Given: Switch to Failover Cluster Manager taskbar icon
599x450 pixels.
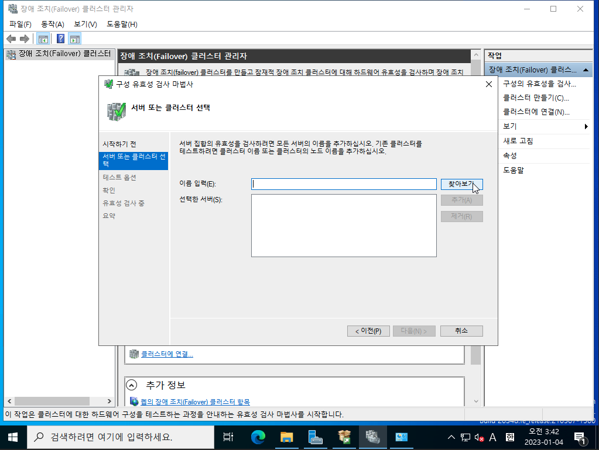Looking at the screenshot, I should (x=372, y=437).
